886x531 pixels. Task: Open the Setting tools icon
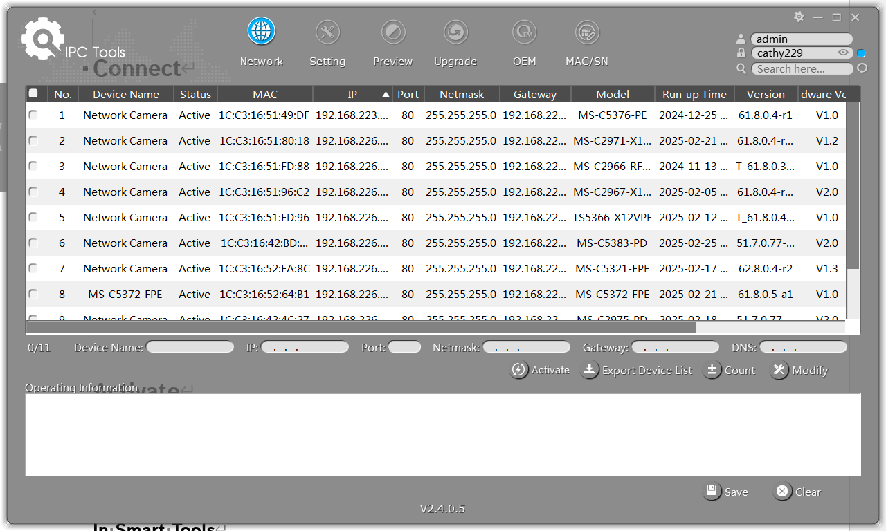327,32
